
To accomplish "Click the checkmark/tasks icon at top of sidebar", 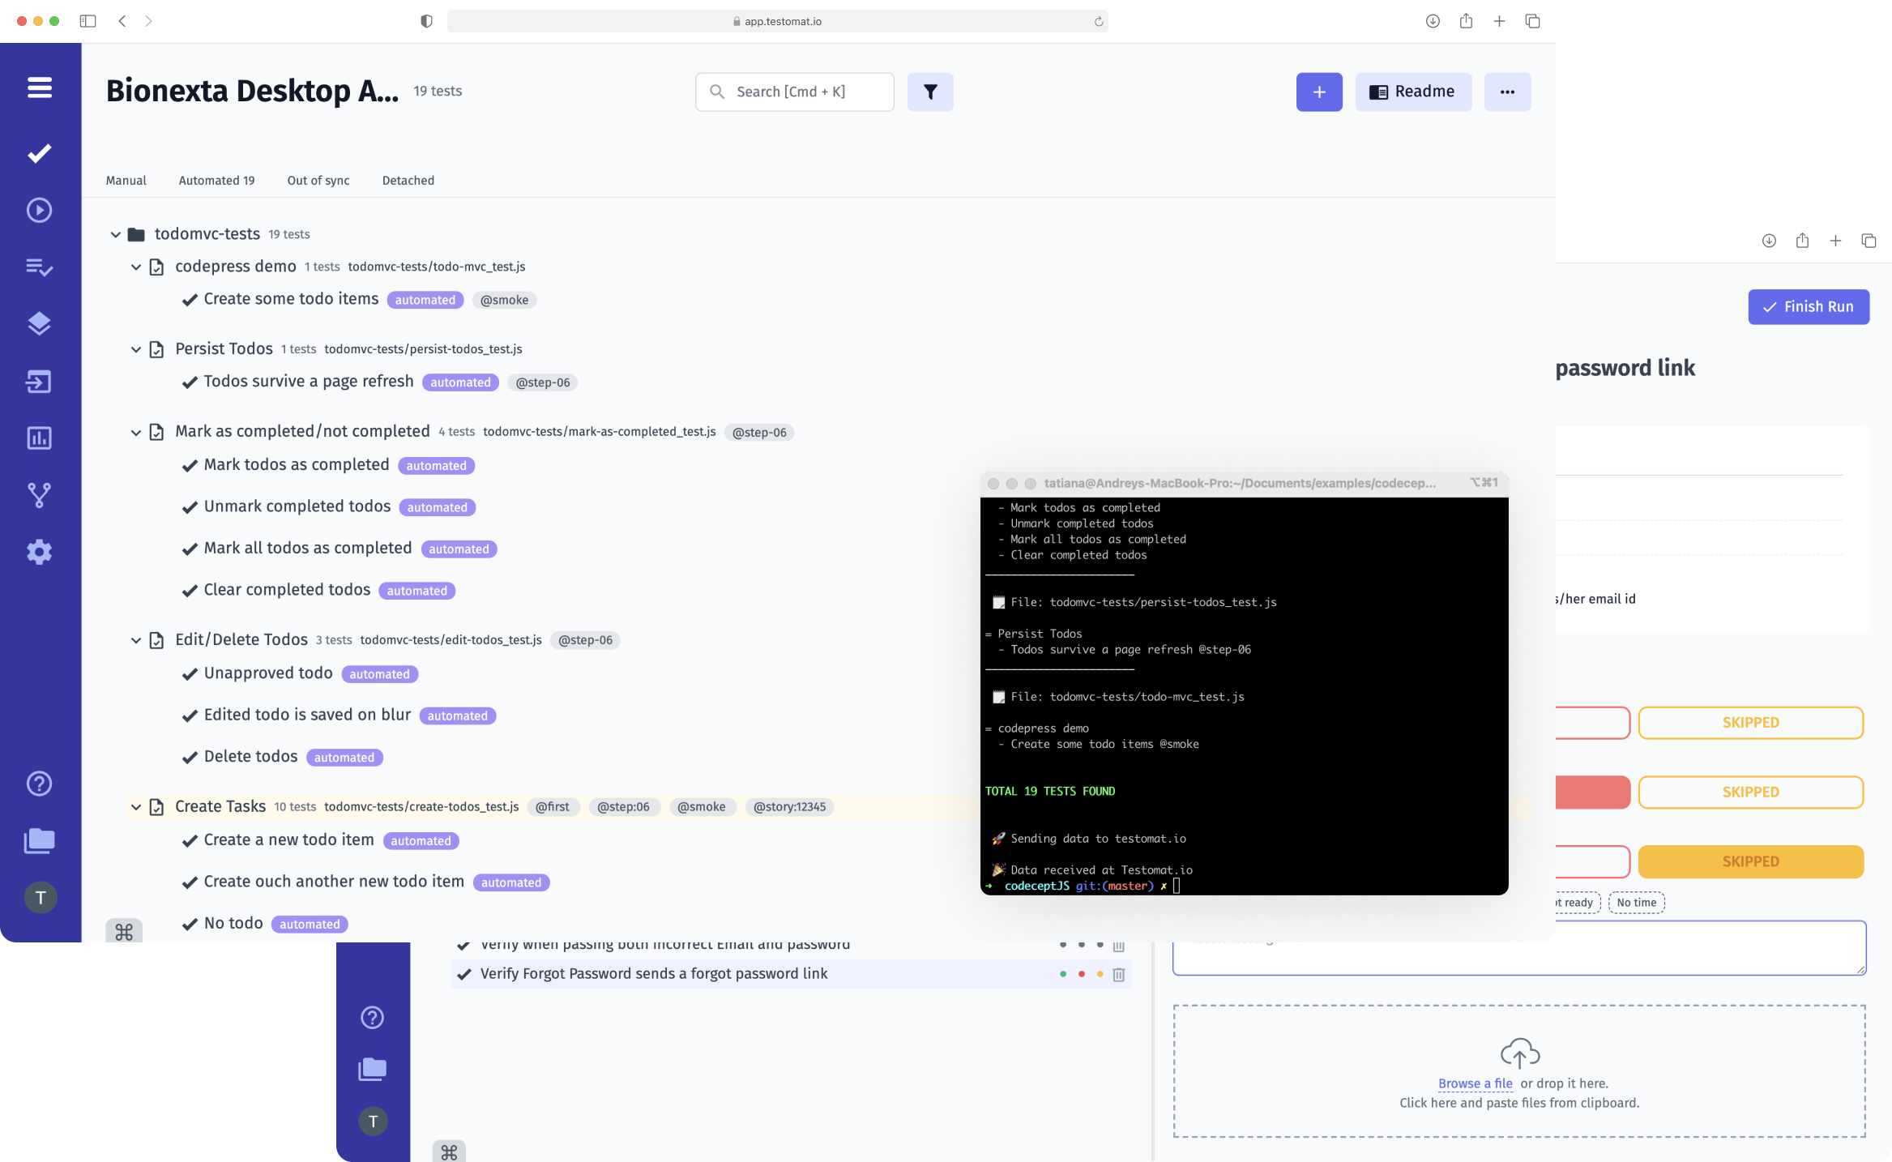I will coord(39,152).
